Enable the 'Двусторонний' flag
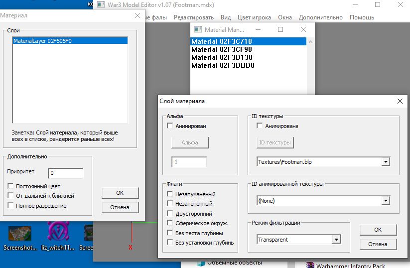Viewport: 410px width, 268px height. [170, 213]
